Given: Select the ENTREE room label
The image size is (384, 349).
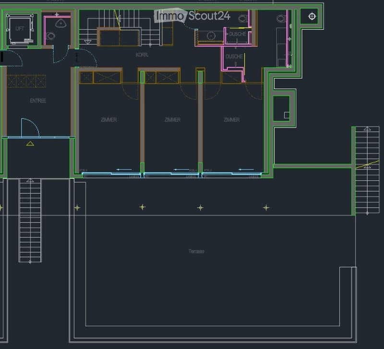Looking at the screenshot, I should (x=38, y=101).
